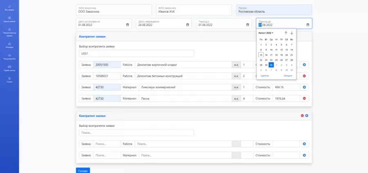Add a 'Контрагент заявки' block with header plus icon
This screenshot has width=368, height=173.
coord(307,116)
